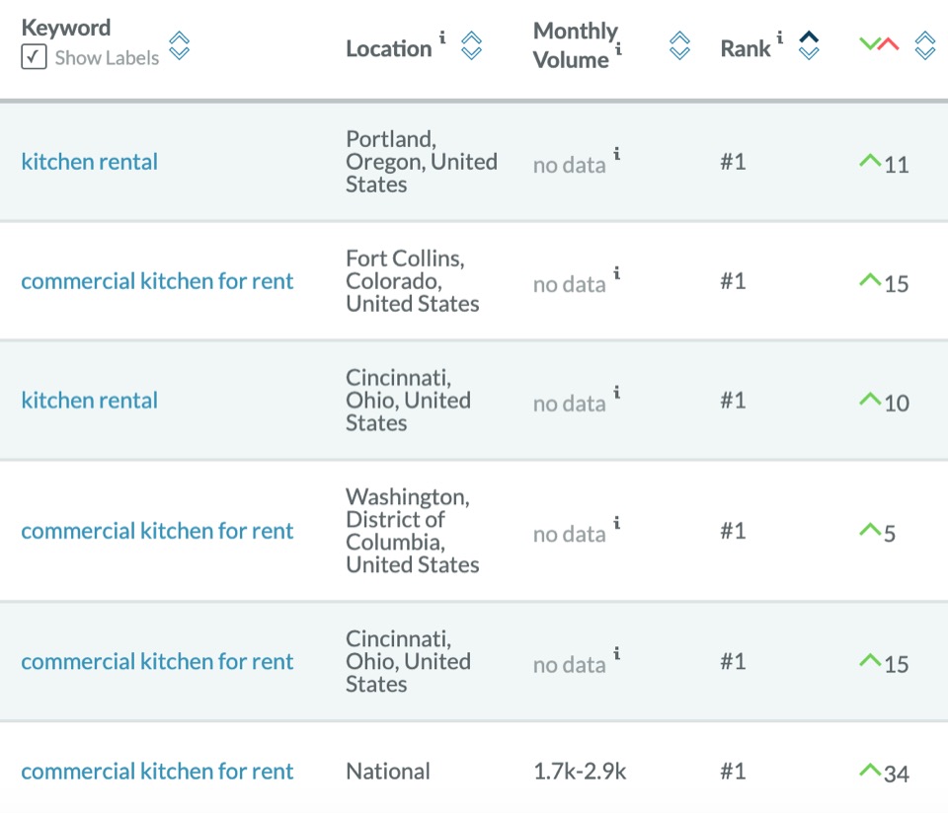Select the National location cell

(387, 772)
